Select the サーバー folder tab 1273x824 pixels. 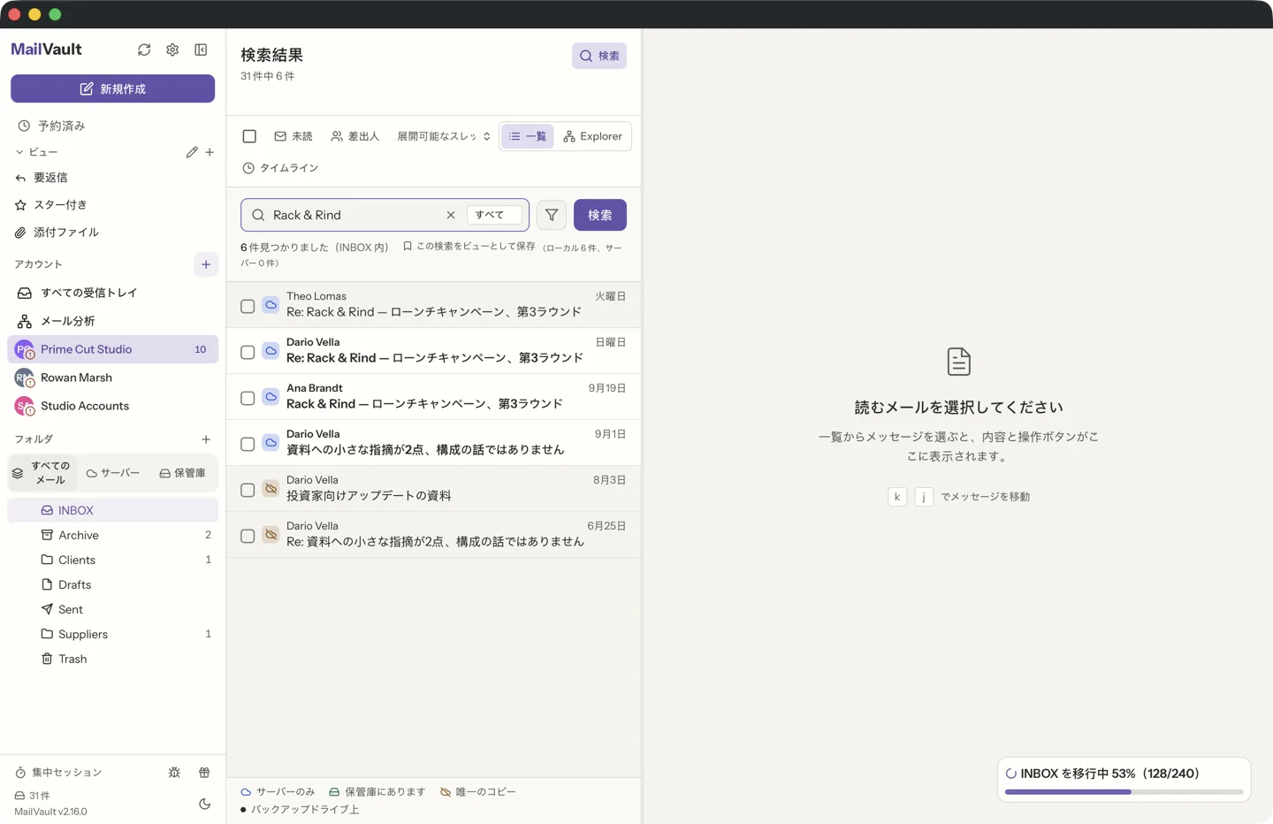(x=113, y=473)
